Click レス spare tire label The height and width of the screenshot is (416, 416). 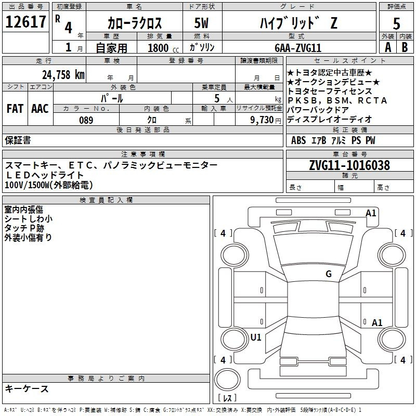(x=227, y=398)
